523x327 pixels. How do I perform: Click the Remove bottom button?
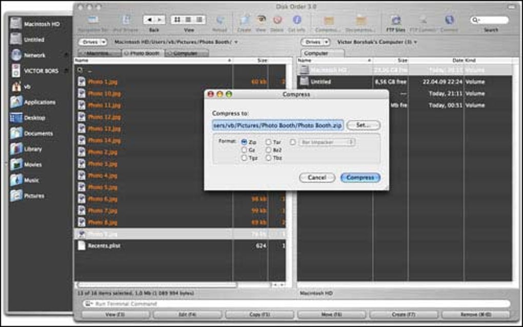coord(476,314)
